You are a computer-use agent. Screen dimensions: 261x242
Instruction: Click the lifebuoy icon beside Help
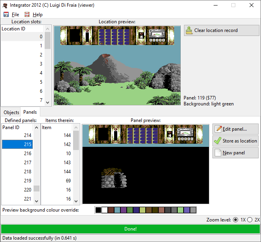click(27, 15)
